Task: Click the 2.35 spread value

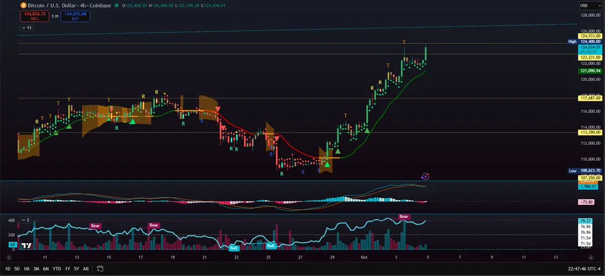Action: pos(55,16)
